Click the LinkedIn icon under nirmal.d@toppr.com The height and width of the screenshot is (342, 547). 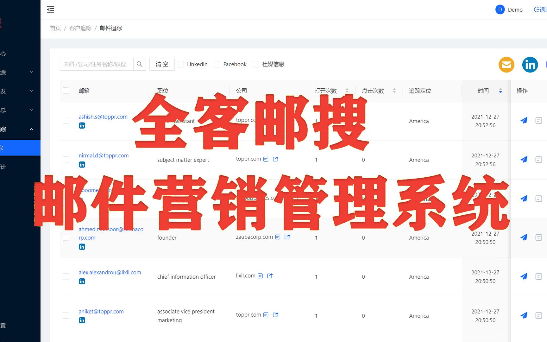[x=82, y=164]
